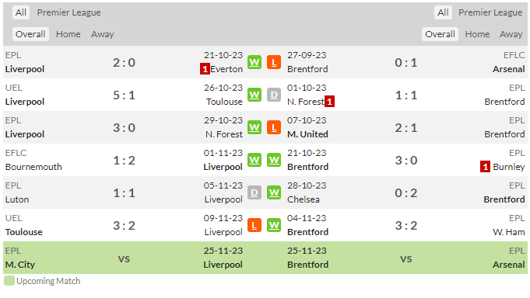Select right-side Overall tab

coord(440,34)
